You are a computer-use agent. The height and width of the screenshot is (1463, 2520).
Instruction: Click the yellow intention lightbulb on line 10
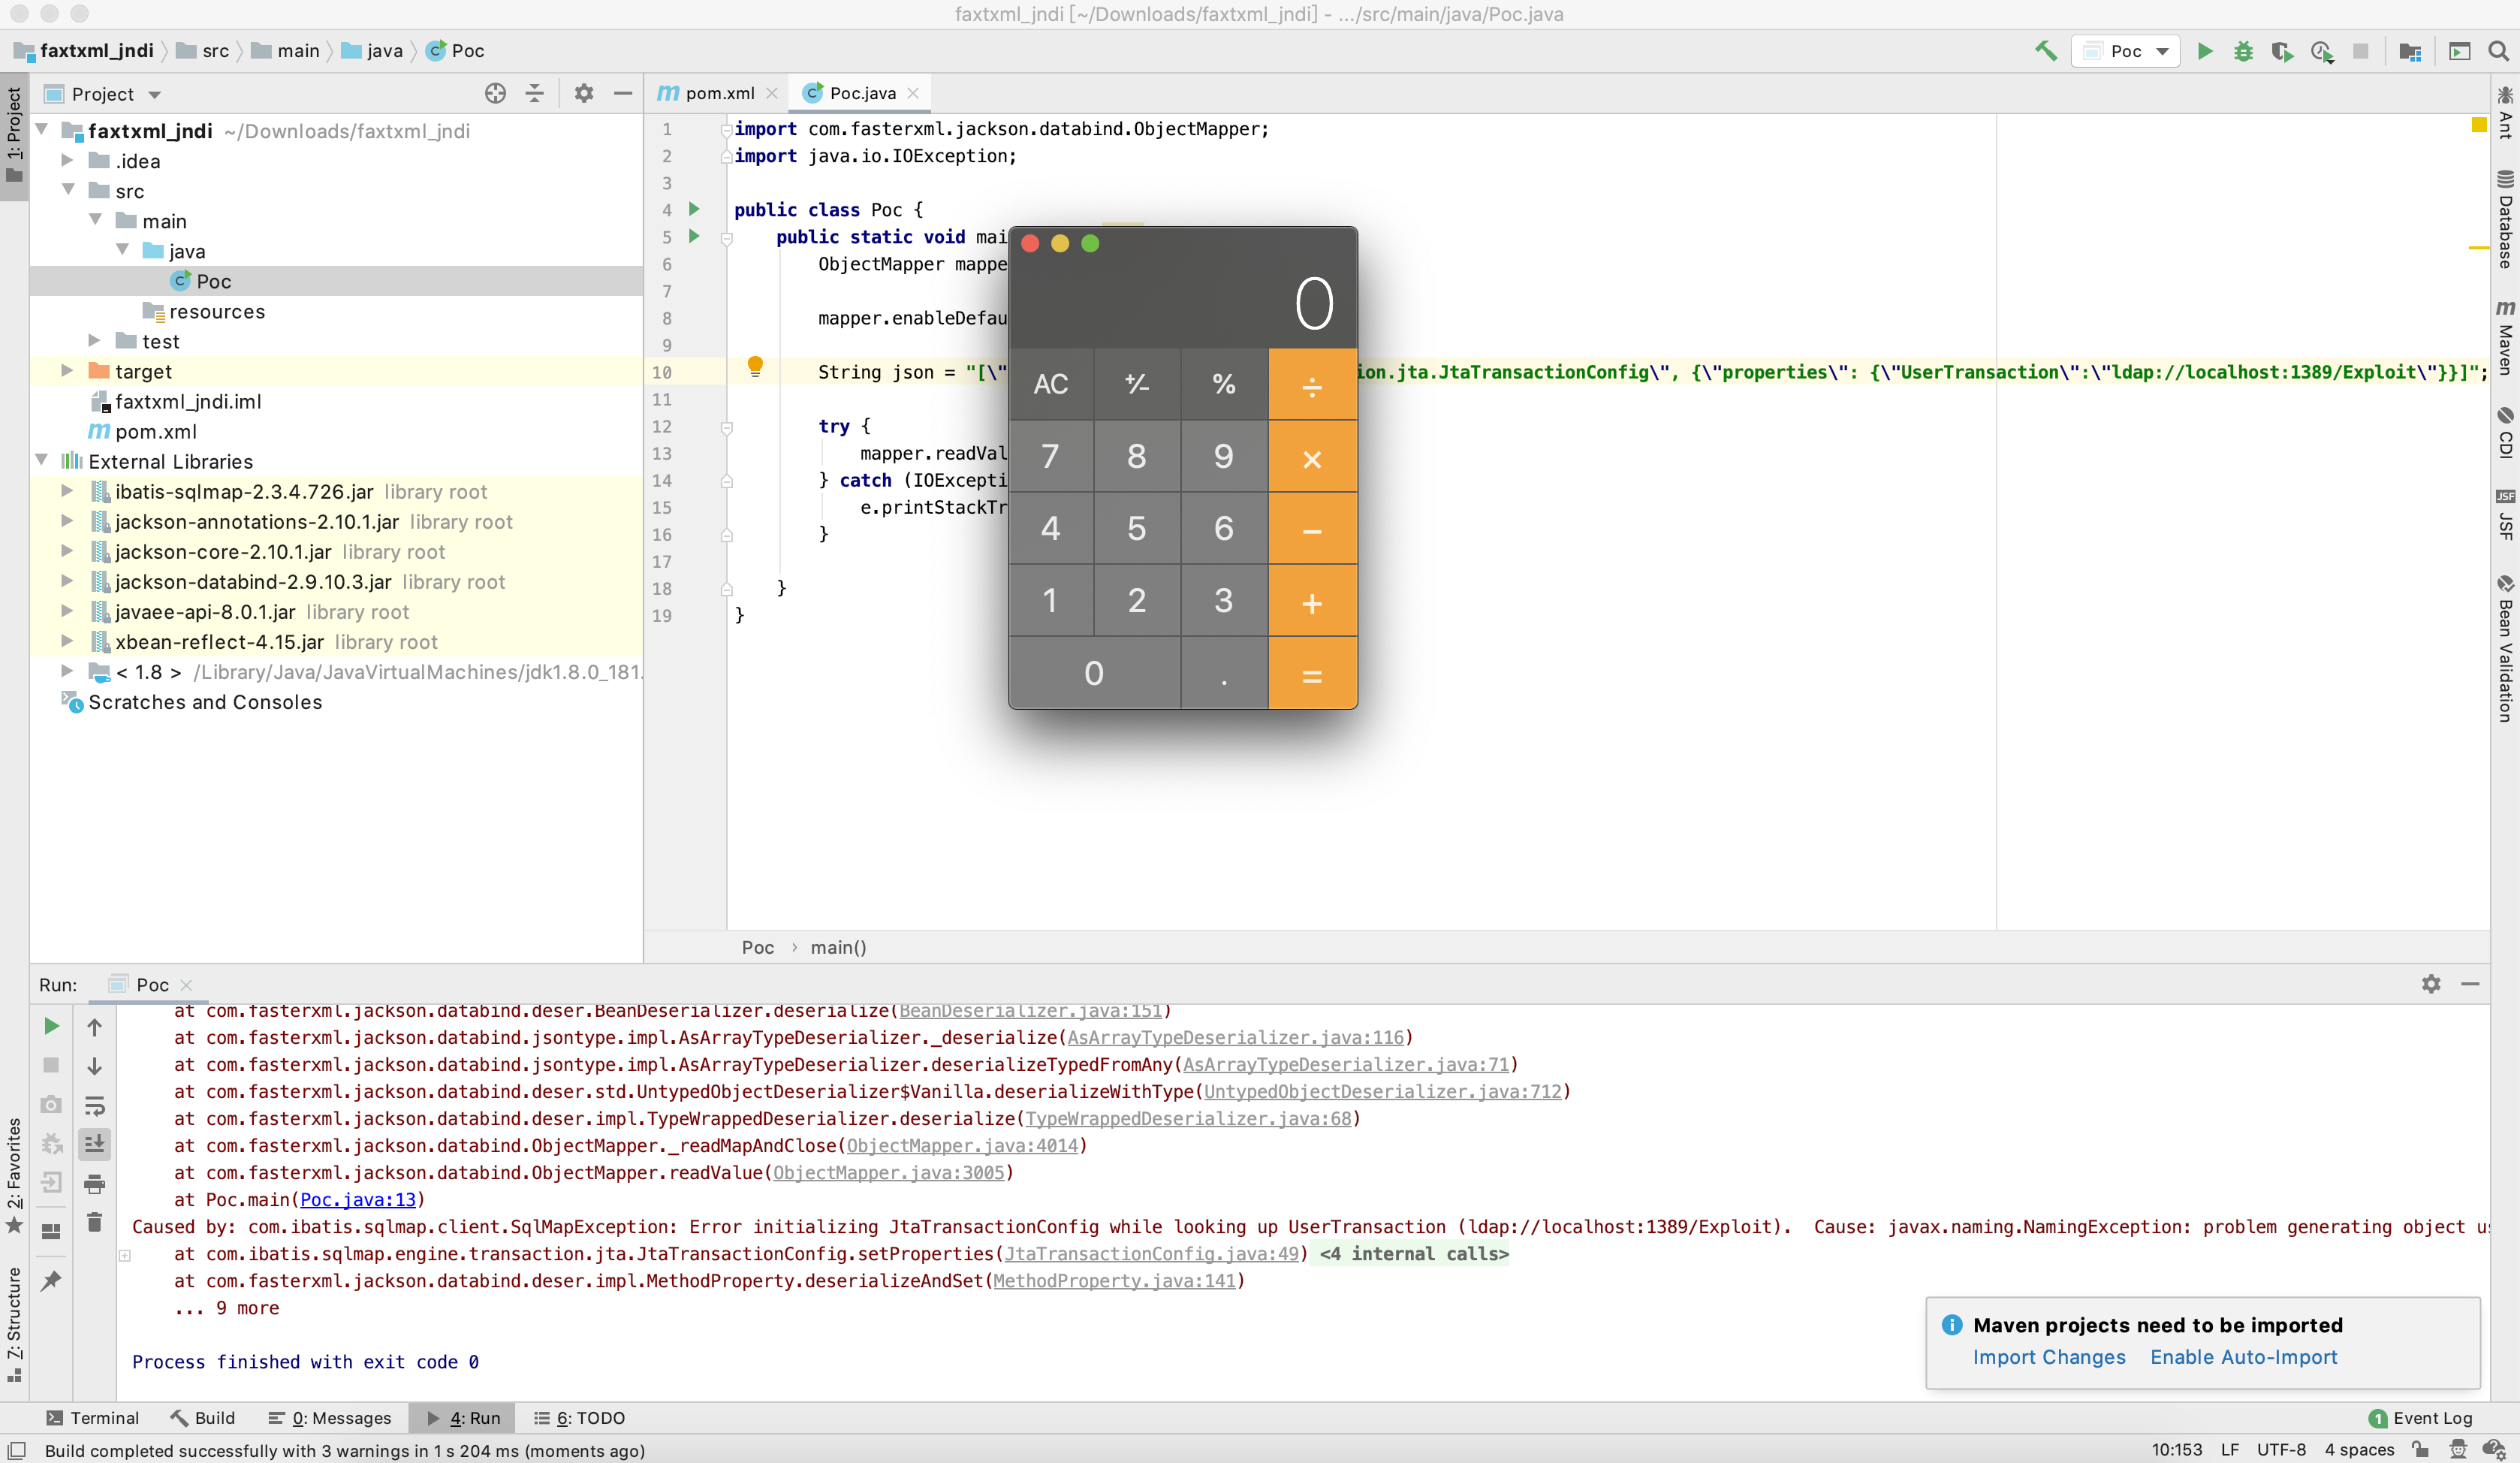[x=755, y=367]
